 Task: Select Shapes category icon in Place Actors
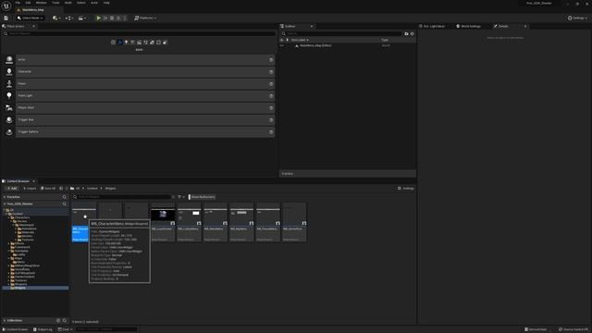pyautogui.click(x=132, y=43)
